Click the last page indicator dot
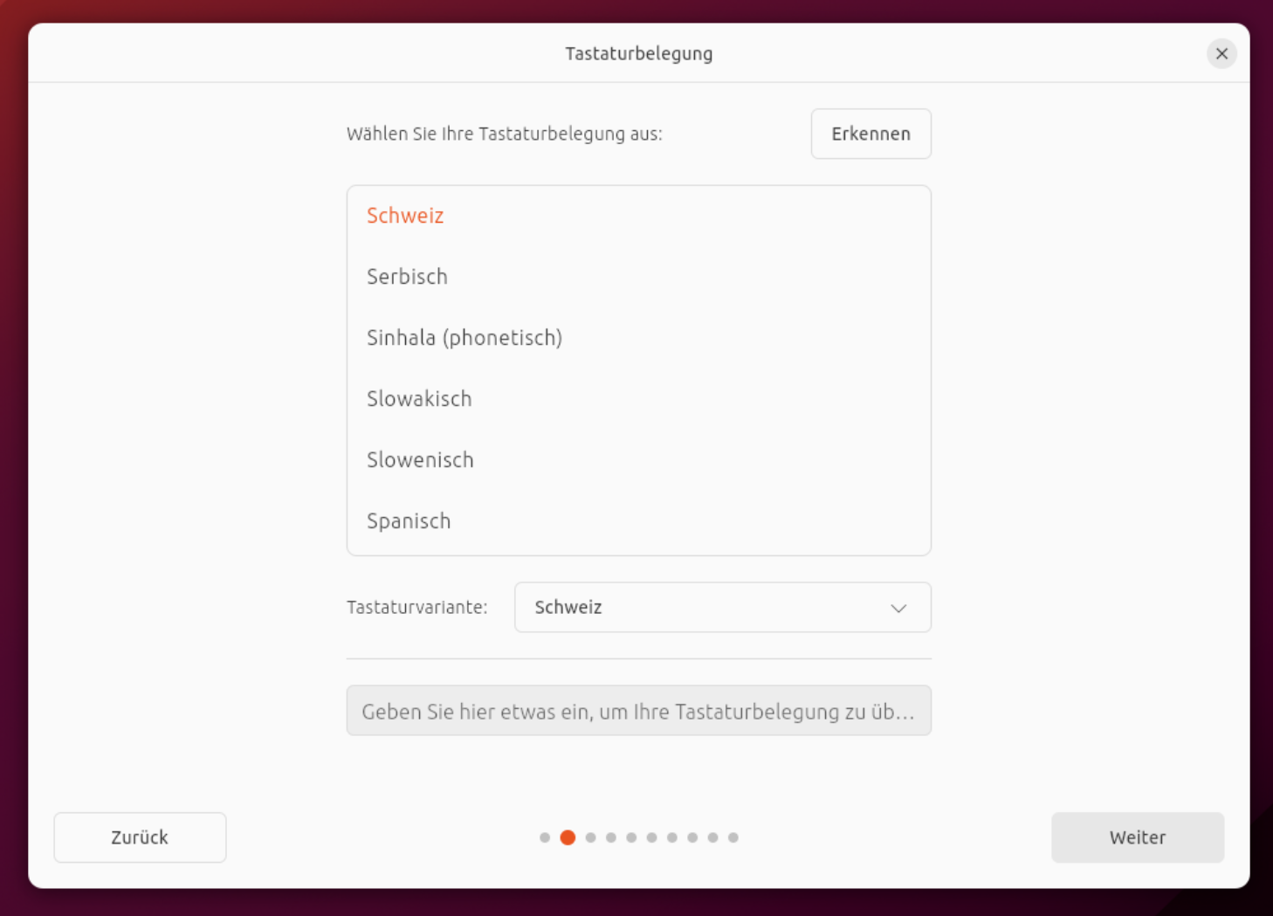The width and height of the screenshot is (1273, 916). (733, 837)
